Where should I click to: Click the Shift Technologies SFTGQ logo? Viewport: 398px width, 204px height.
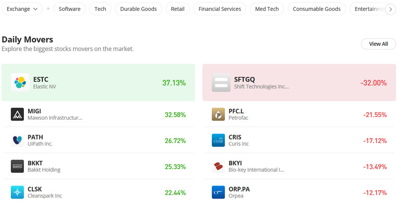tap(221, 83)
